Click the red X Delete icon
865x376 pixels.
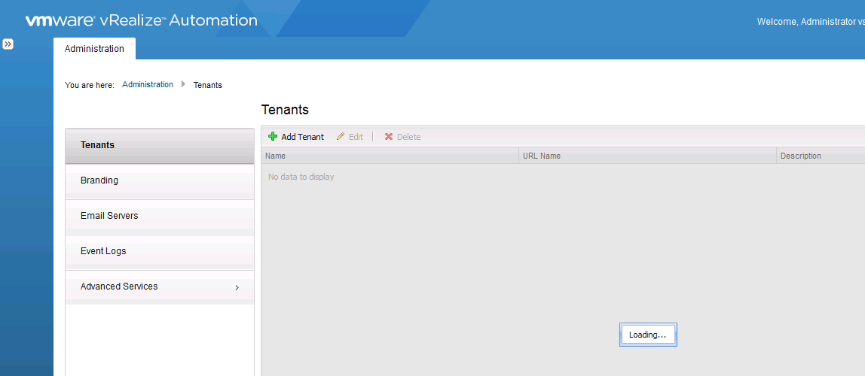point(389,137)
